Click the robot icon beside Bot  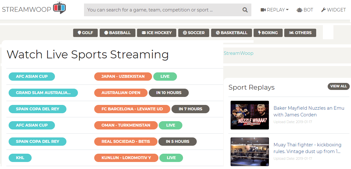click(299, 10)
